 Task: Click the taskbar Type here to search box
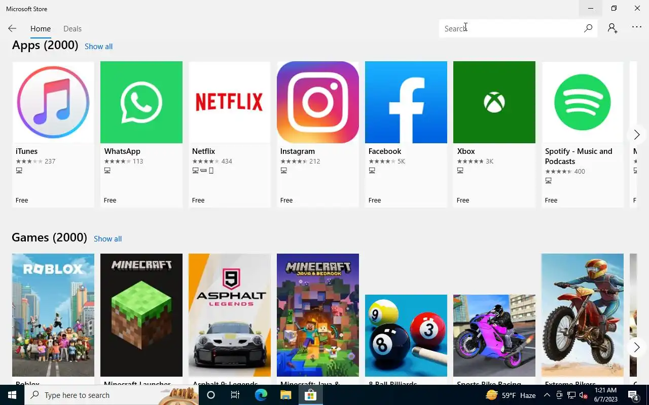click(x=112, y=395)
